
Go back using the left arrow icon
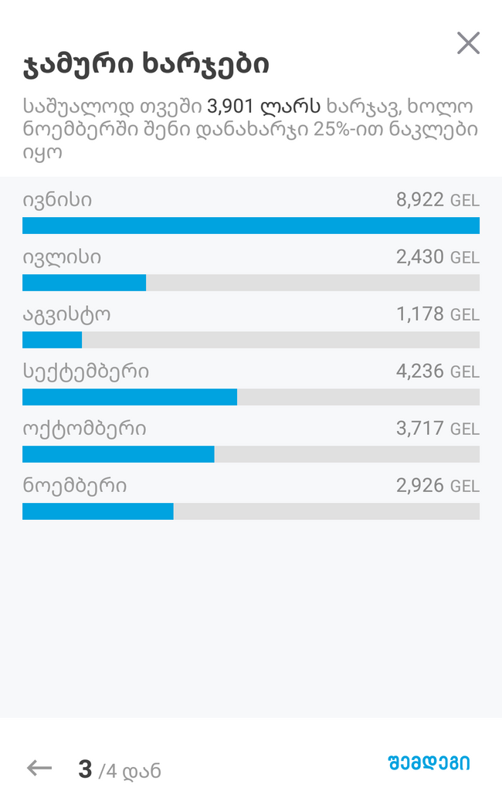click(x=39, y=769)
